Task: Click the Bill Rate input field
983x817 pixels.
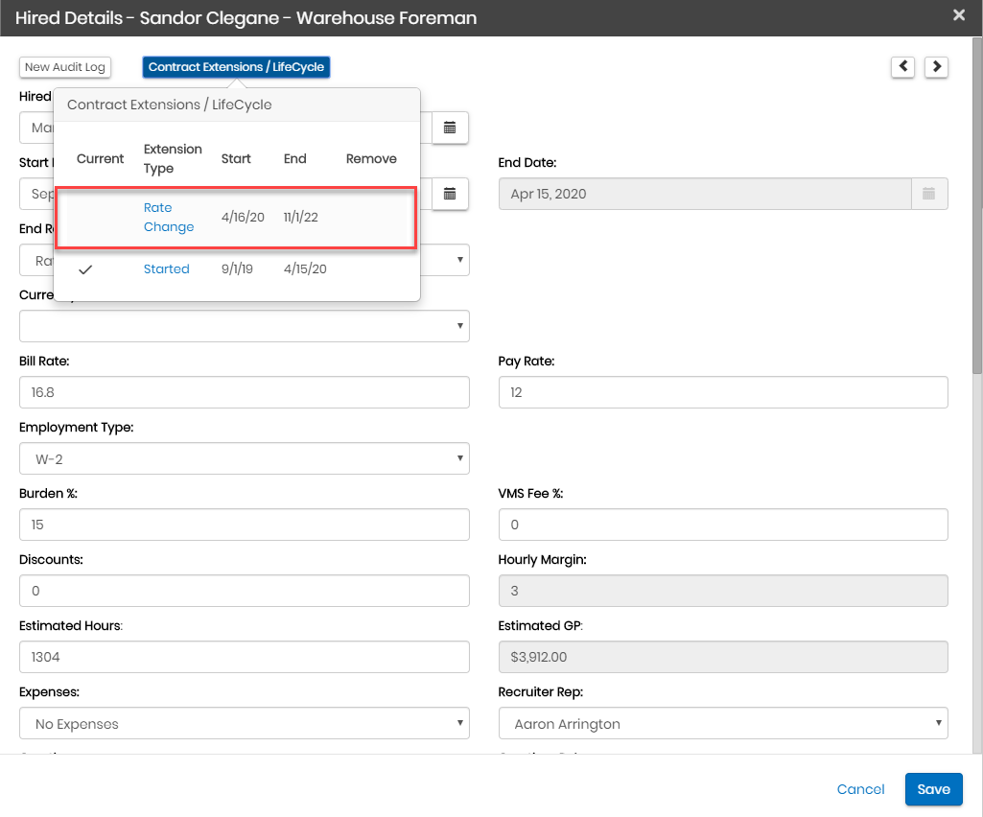Action: point(245,392)
